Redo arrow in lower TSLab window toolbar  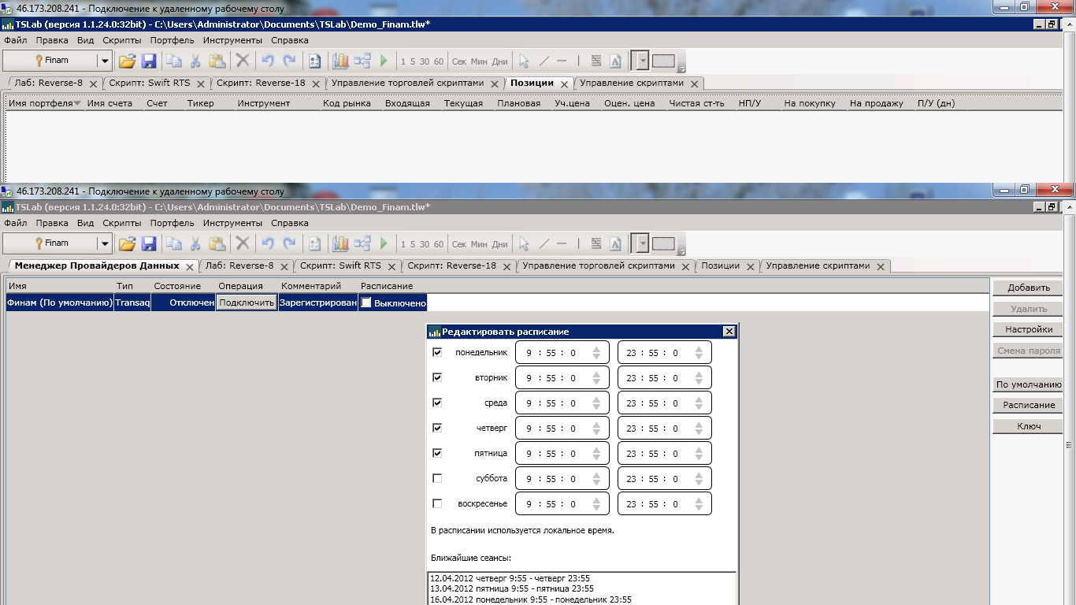289,243
